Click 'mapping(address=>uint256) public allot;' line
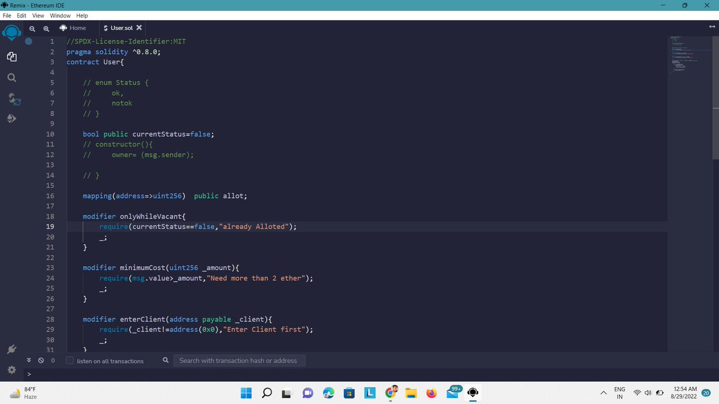719x404 pixels. [x=165, y=196]
